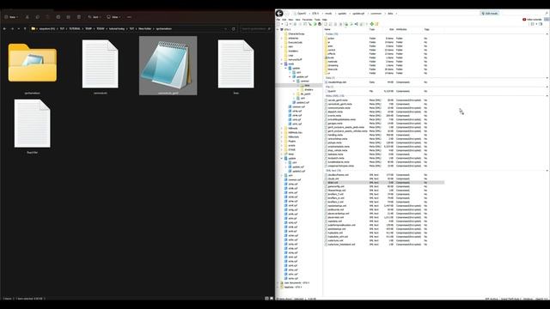550x309 pixels.
Task: Open the Favorites menu in OpenIV
Action: point(308,20)
